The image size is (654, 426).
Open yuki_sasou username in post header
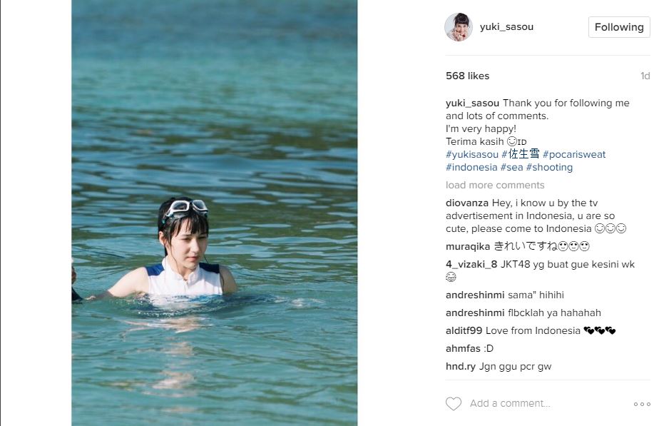point(506,26)
